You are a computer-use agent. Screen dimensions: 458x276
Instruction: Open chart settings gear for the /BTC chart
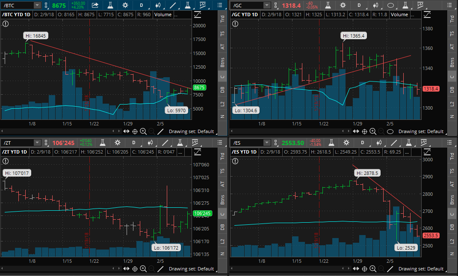point(125,5)
